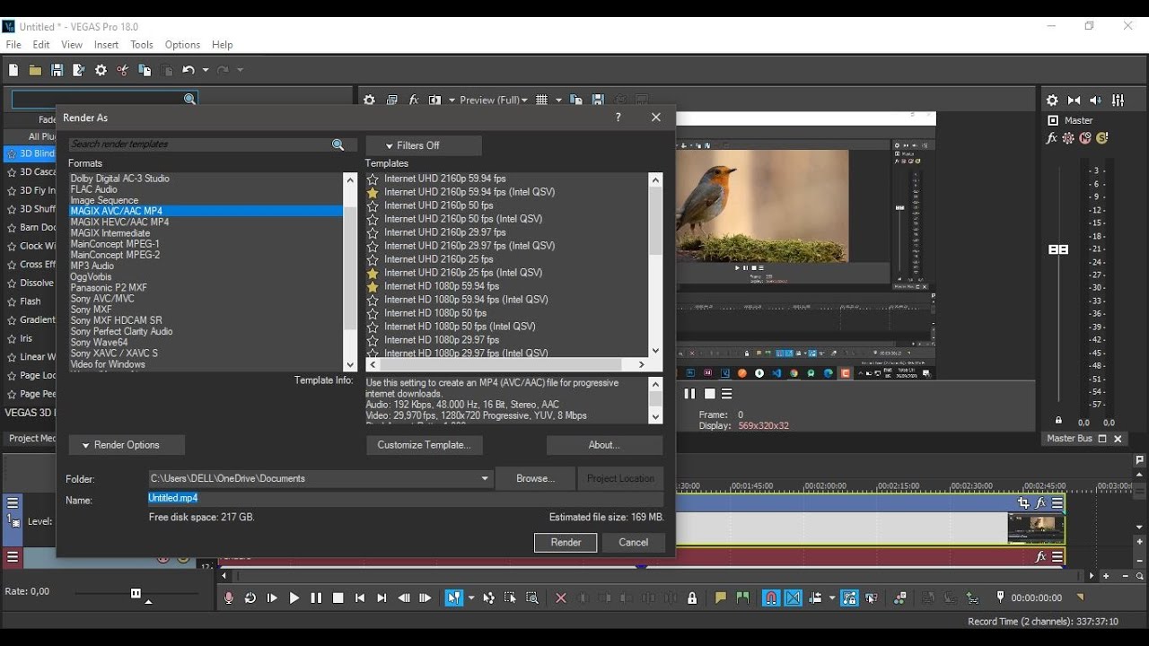
Task: Click the Master FX icon in Master Bus
Action: point(1052,138)
